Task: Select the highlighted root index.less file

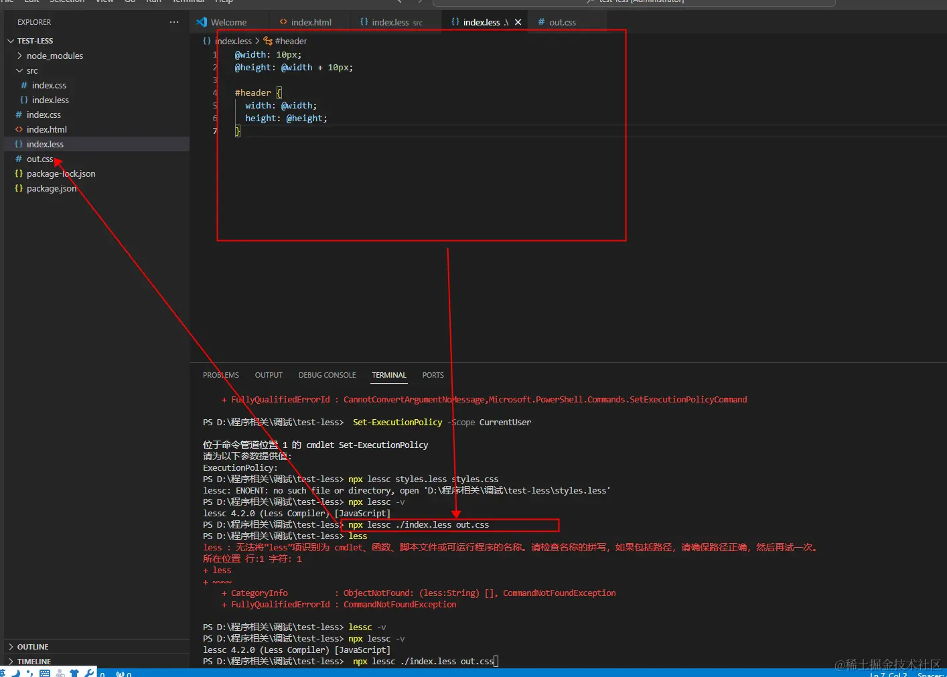Action: point(96,144)
